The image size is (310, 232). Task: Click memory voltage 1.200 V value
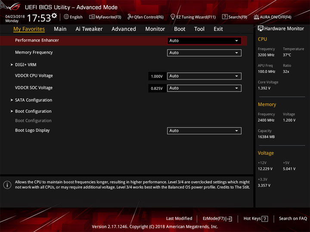tap(289, 120)
